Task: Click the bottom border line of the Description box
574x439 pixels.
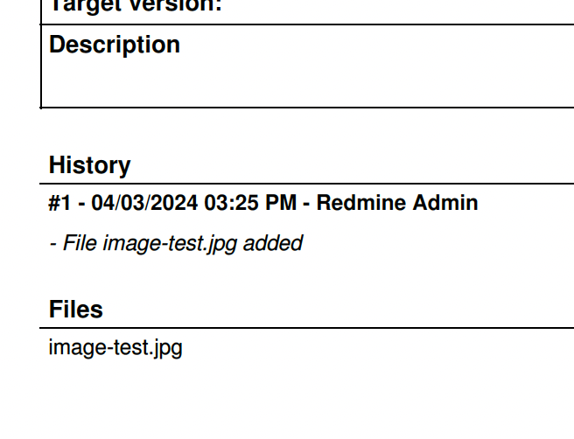Action: pos(307,108)
